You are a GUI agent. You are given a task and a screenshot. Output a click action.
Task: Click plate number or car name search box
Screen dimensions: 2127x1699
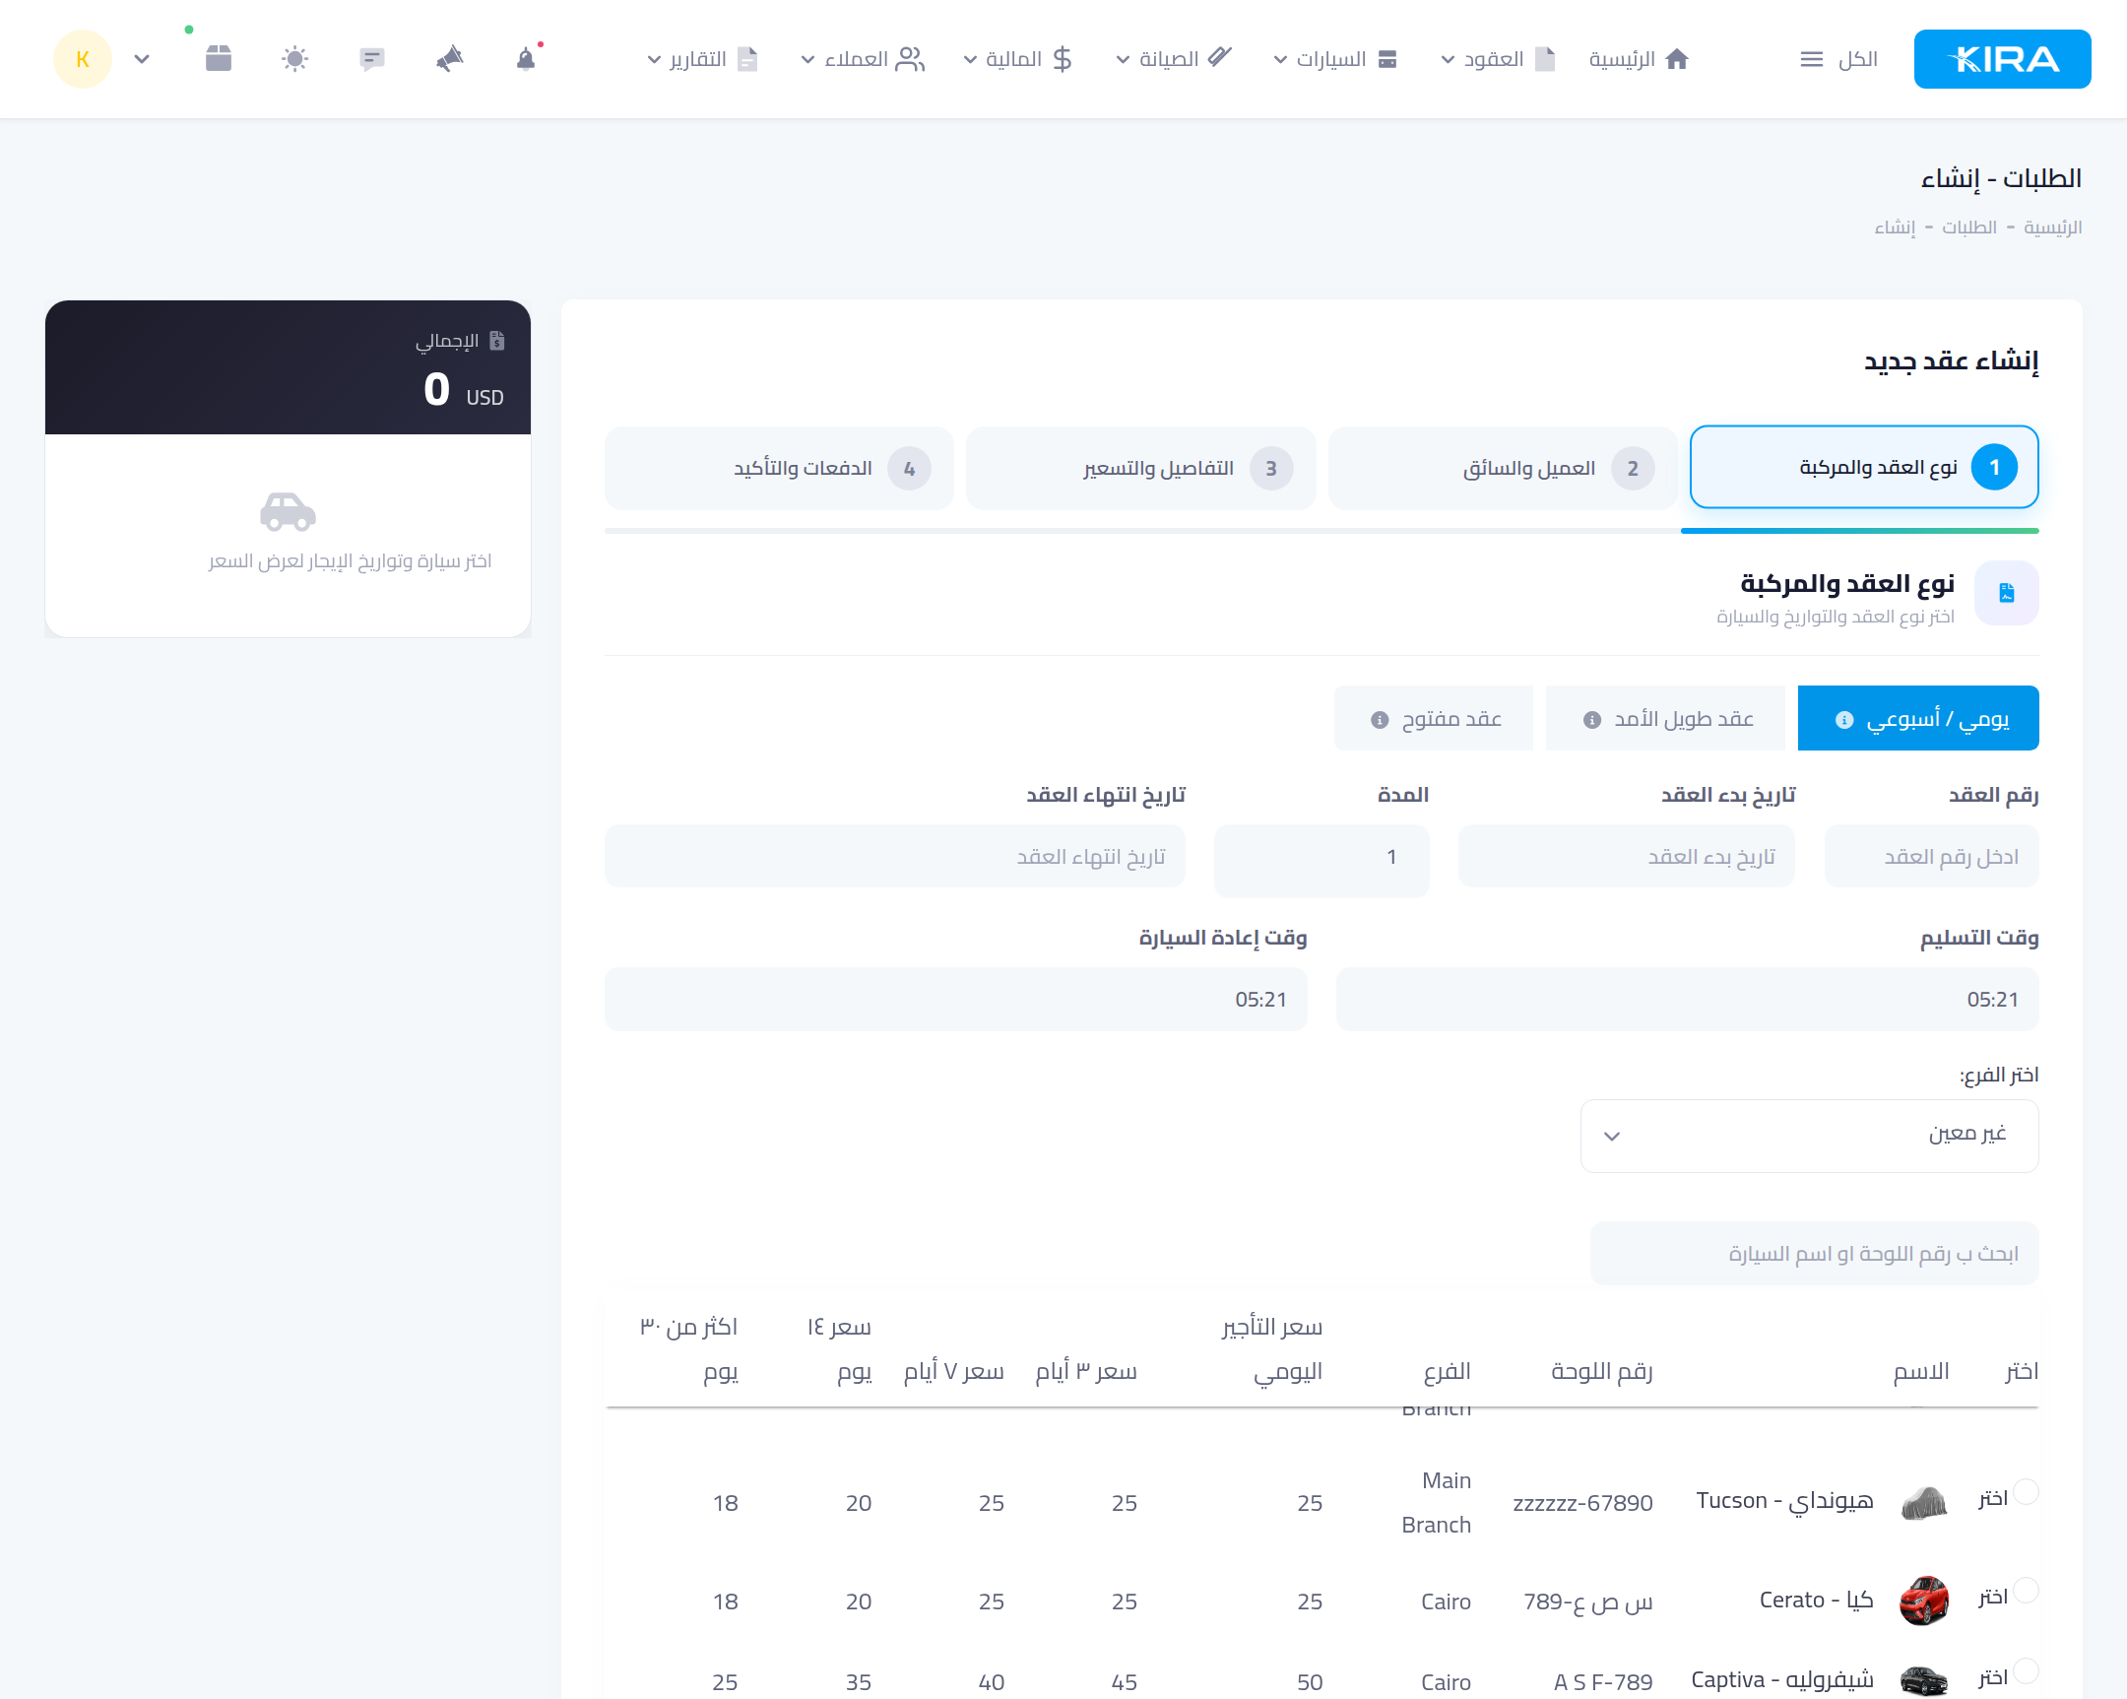(1813, 1253)
